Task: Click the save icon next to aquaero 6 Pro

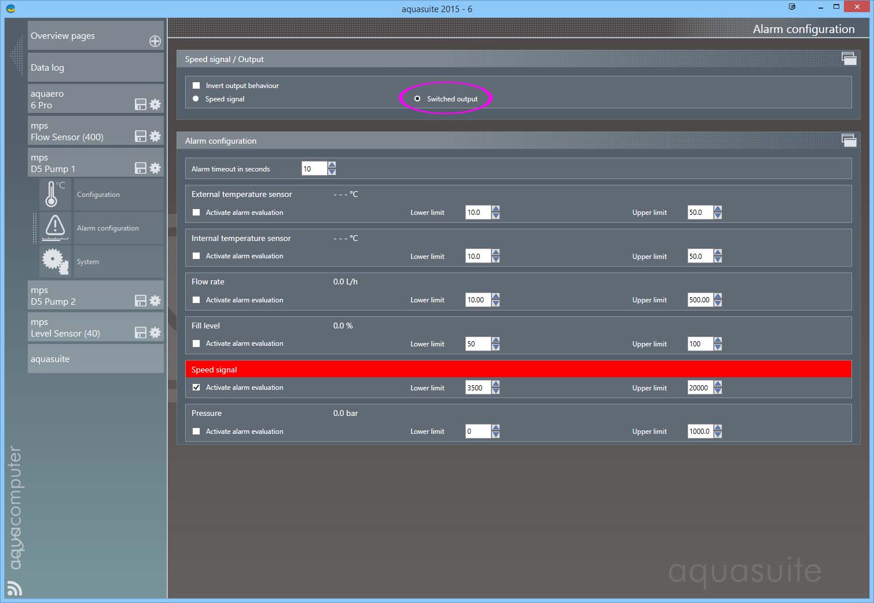Action: pos(141,104)
